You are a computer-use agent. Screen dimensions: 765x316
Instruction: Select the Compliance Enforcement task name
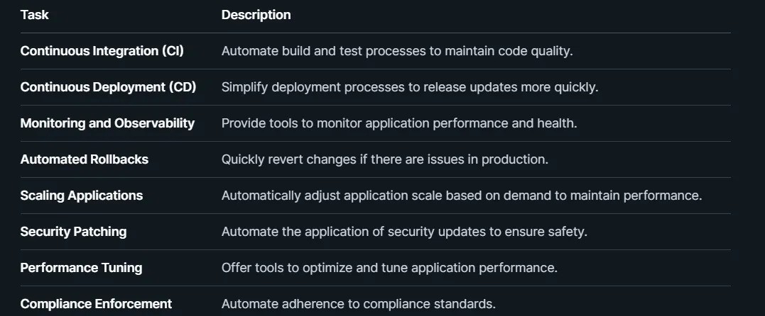96,304
